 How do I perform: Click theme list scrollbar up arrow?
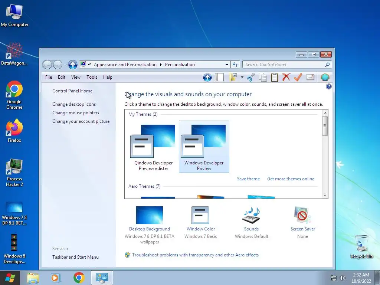325,113
